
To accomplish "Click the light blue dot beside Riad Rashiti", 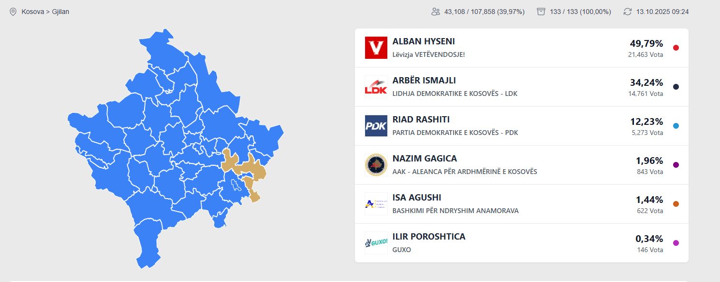I will click(x=676, y=126).
